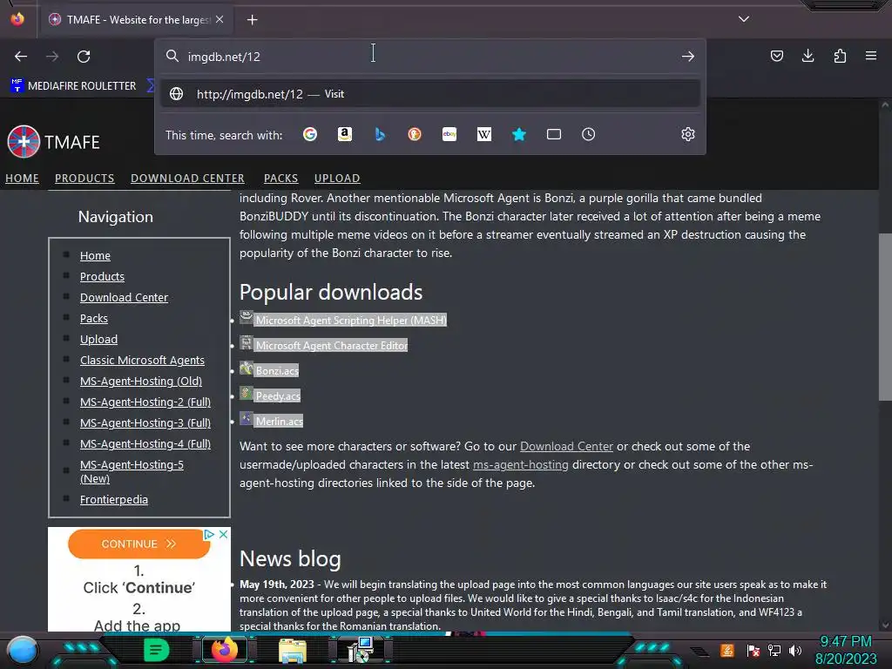
Task: Click the orange CONTINUE ad button
Action: pyautogui.click(x=139, y=544)
